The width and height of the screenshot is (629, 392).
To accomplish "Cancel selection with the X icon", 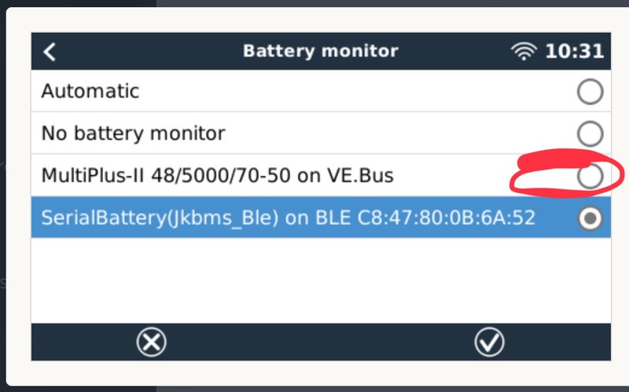I will tap(150, 342).
